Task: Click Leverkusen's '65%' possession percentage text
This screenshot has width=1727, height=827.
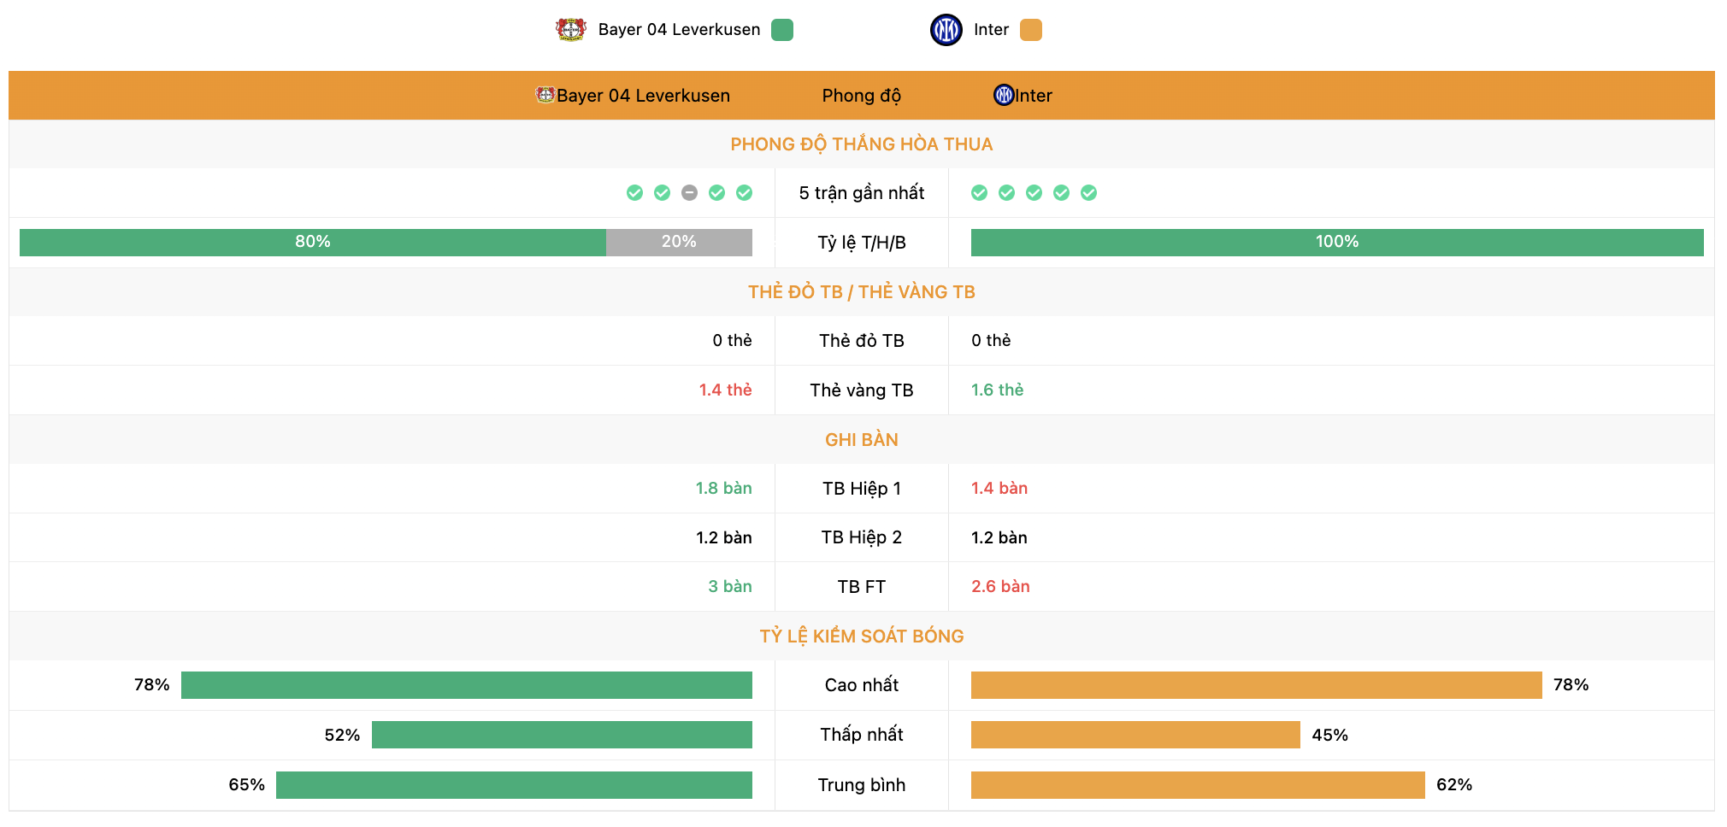Action: [x=246, y=785]
